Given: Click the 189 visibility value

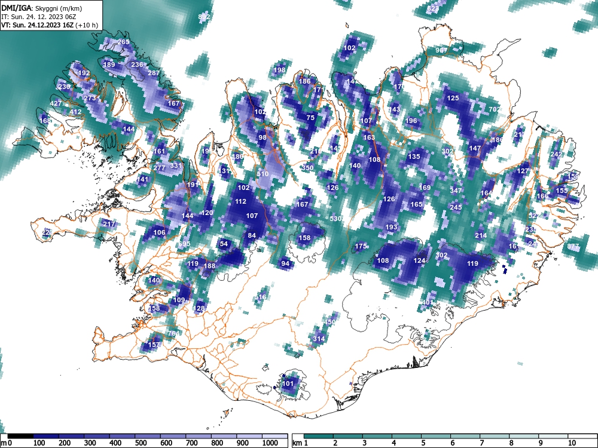Looking at the screenshot, I should 109,65.
